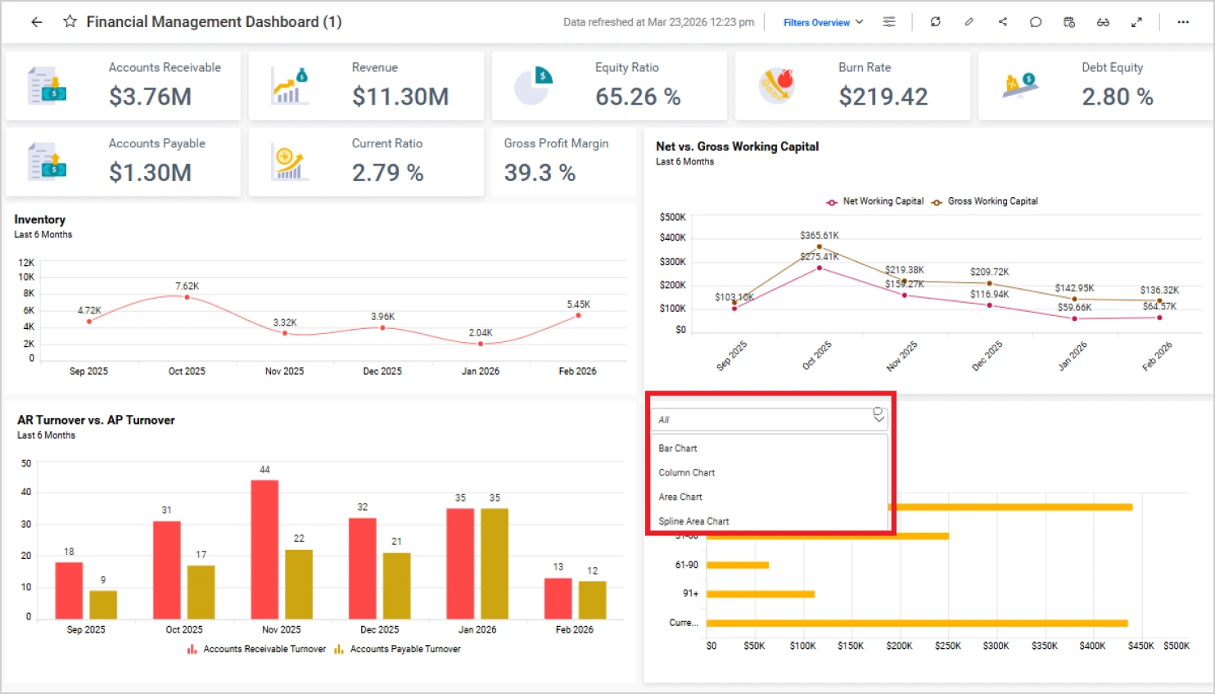Mark the dashboard as favorite with the star
Image resolution: width=1215 pixels, height=694 pixels.
click(70, 22)
